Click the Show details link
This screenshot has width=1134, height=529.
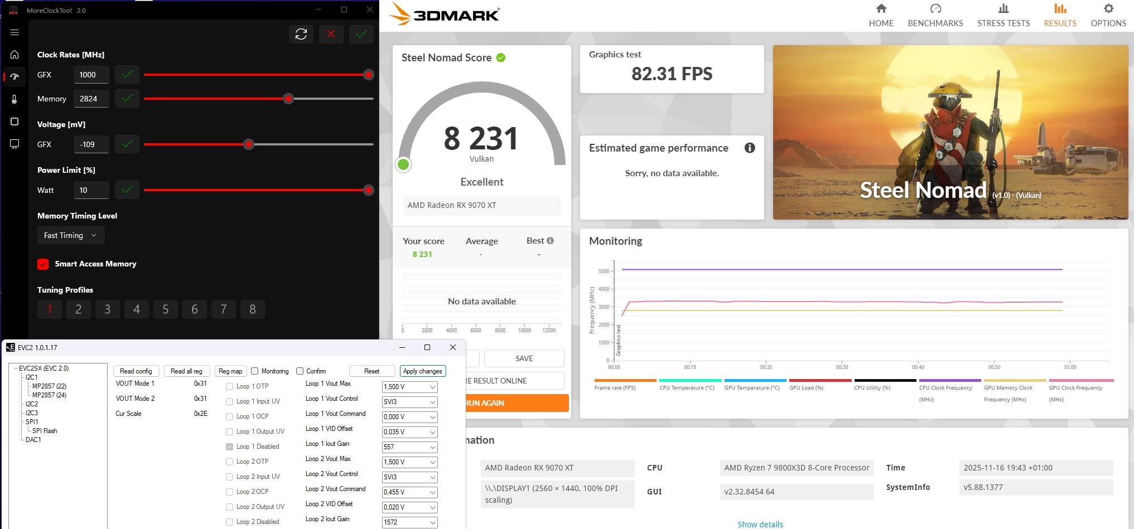[x=760, y=525]
